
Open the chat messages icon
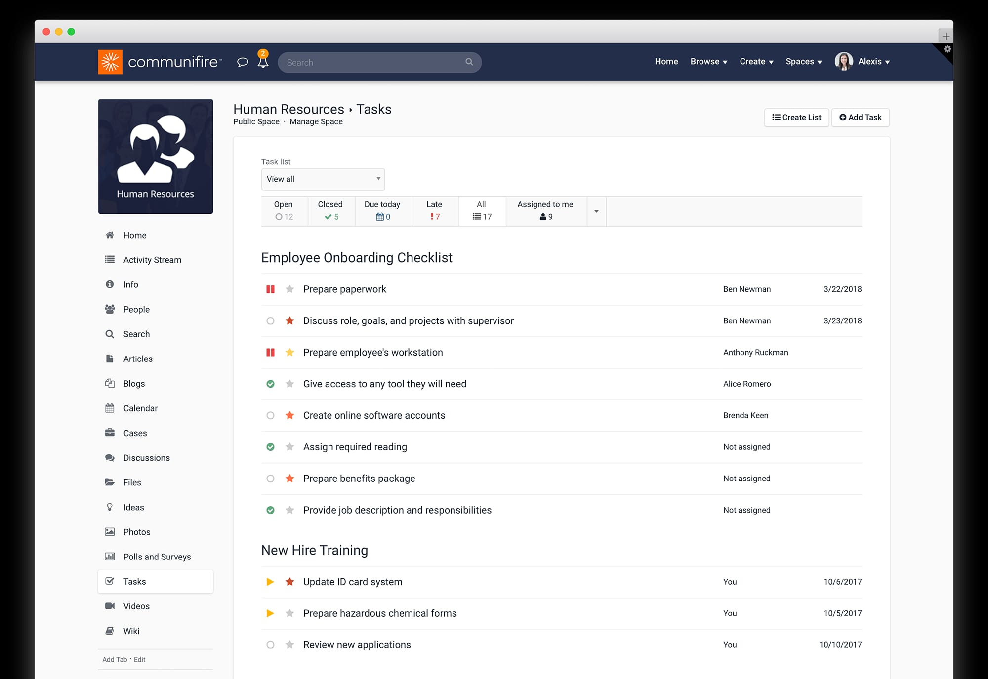click(243, 62)
